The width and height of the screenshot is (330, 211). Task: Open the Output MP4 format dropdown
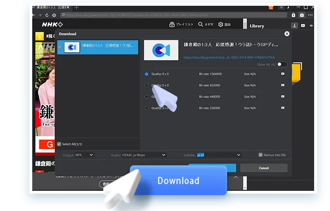tap(84, 155)
